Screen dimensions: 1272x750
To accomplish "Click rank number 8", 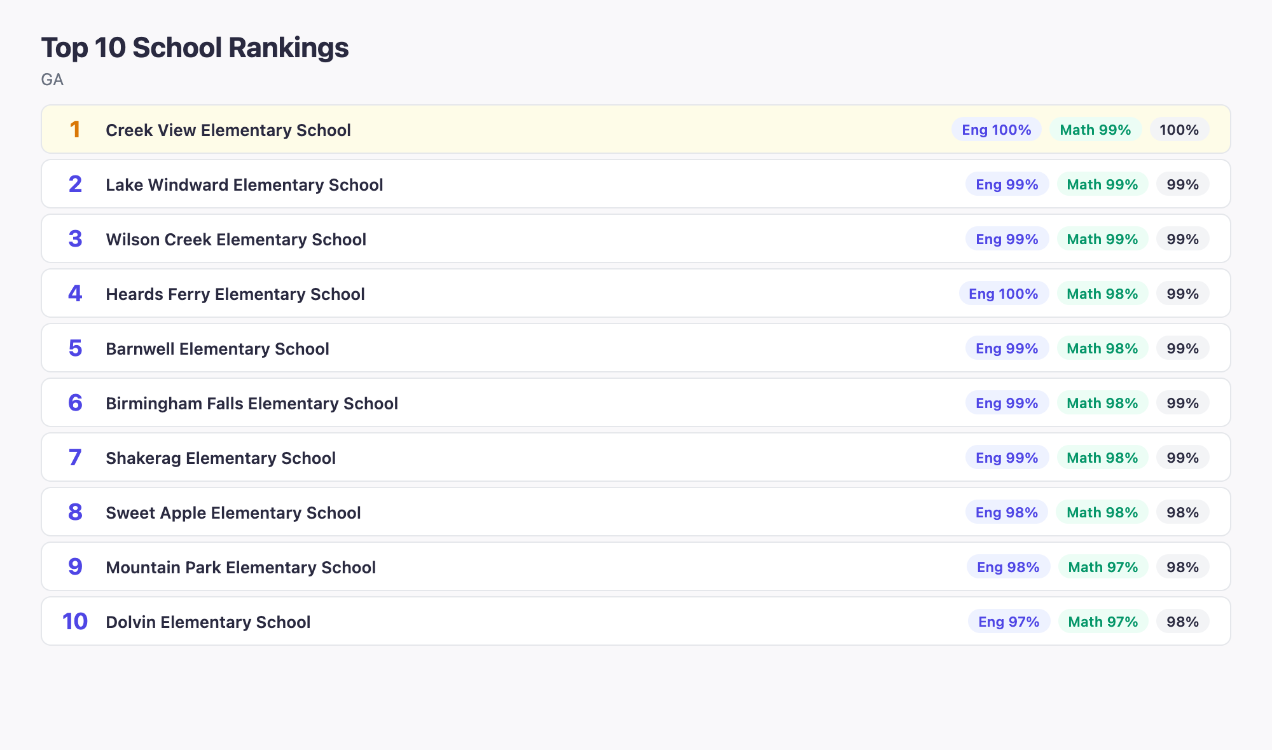I will click(75, 512).
